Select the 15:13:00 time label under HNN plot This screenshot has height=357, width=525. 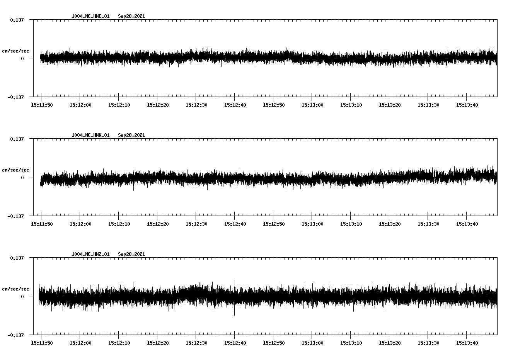pyautogui.click(x=312, y=224)
